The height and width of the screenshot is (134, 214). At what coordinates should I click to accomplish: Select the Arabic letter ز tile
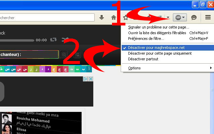(31, 69)
